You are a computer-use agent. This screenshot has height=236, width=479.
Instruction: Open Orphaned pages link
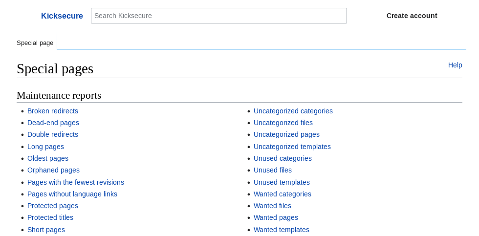[x=53, y=170]
